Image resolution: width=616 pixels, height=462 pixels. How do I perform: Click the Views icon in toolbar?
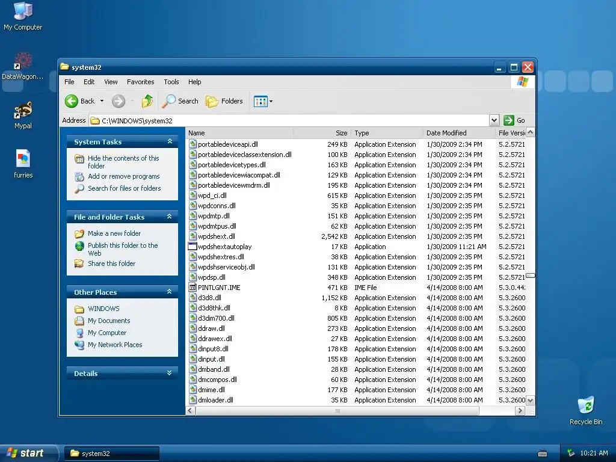[260, 101]
